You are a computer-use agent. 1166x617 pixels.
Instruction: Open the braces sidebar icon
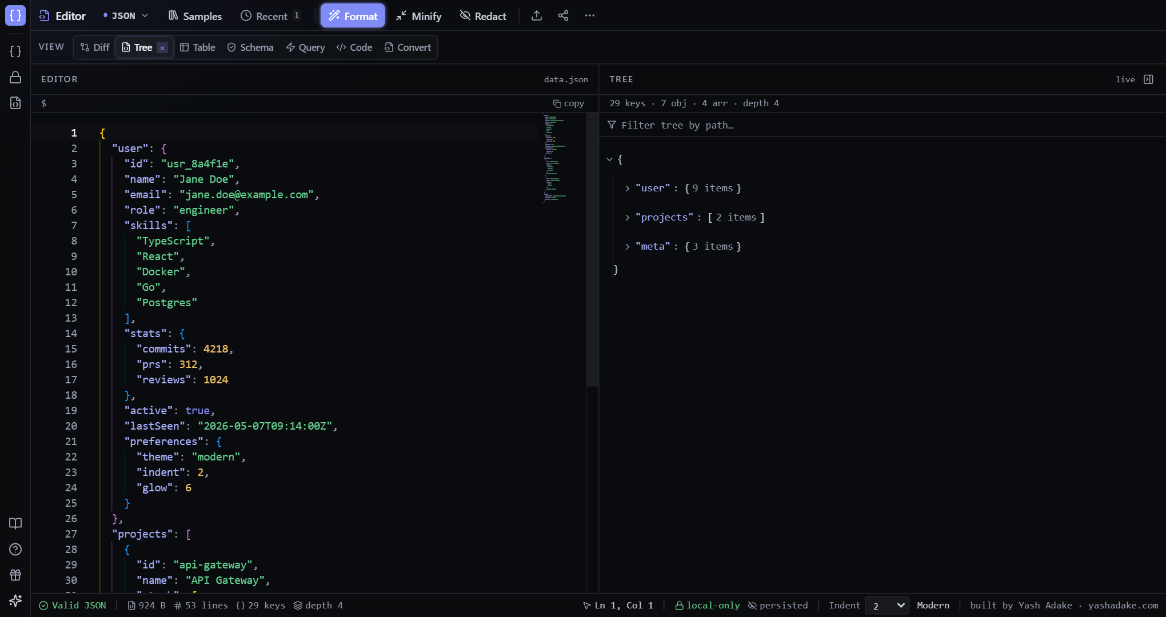[x=15, y=51]
